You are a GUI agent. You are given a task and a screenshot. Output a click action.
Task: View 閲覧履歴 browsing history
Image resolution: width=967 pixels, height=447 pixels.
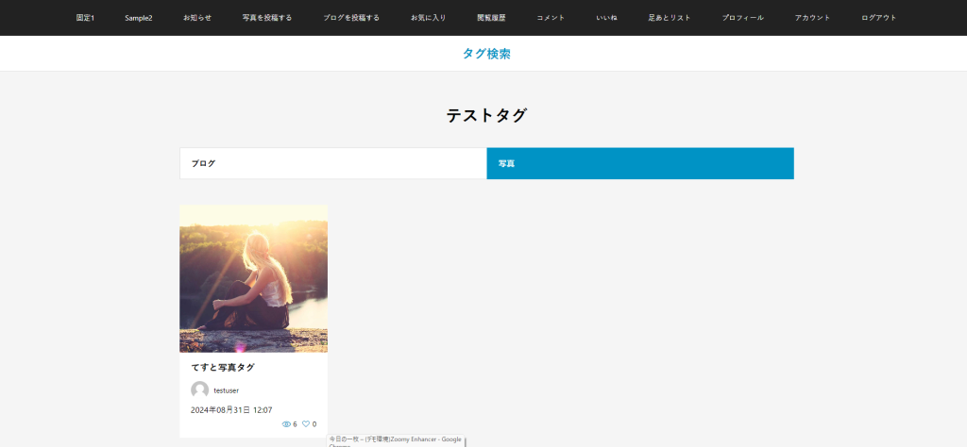point(491,18)
